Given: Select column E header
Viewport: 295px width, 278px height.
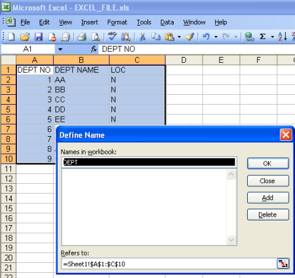Looking at the screenshot, I should (x=221, y=60).
